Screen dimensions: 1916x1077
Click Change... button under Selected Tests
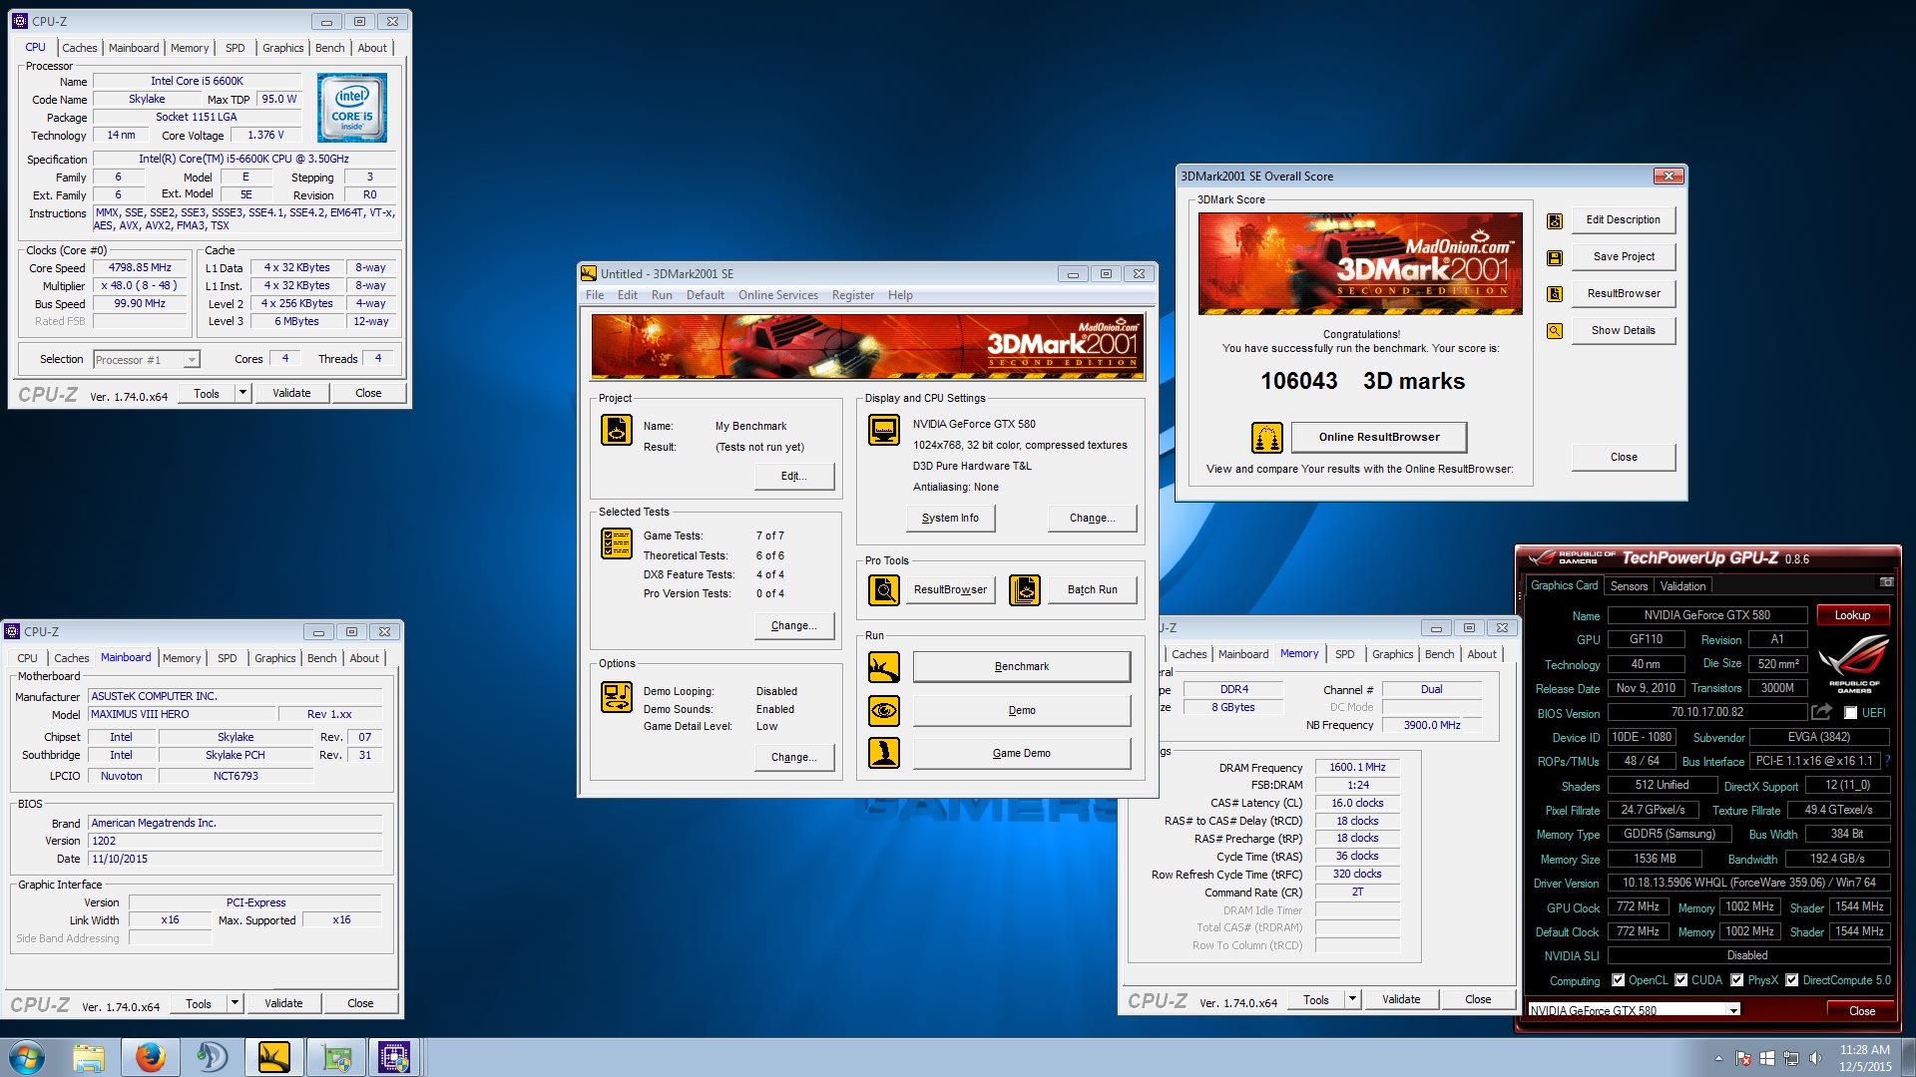794,626
